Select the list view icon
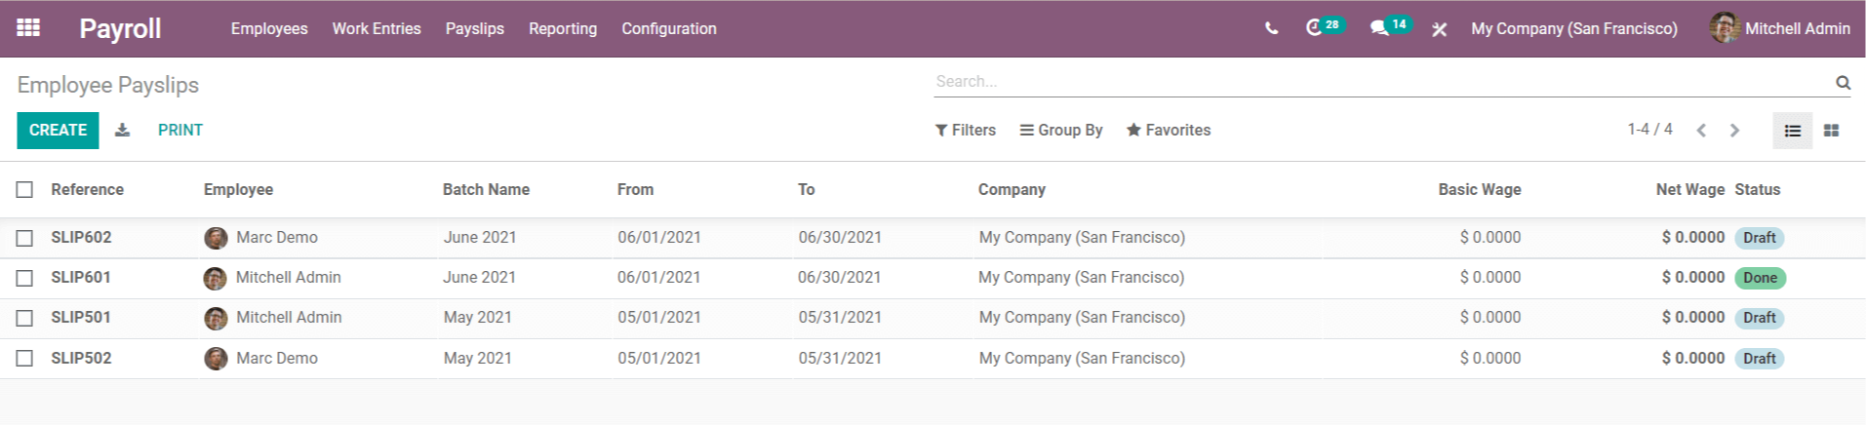The image size is (1866, 425). click(x=1792, y=131)
